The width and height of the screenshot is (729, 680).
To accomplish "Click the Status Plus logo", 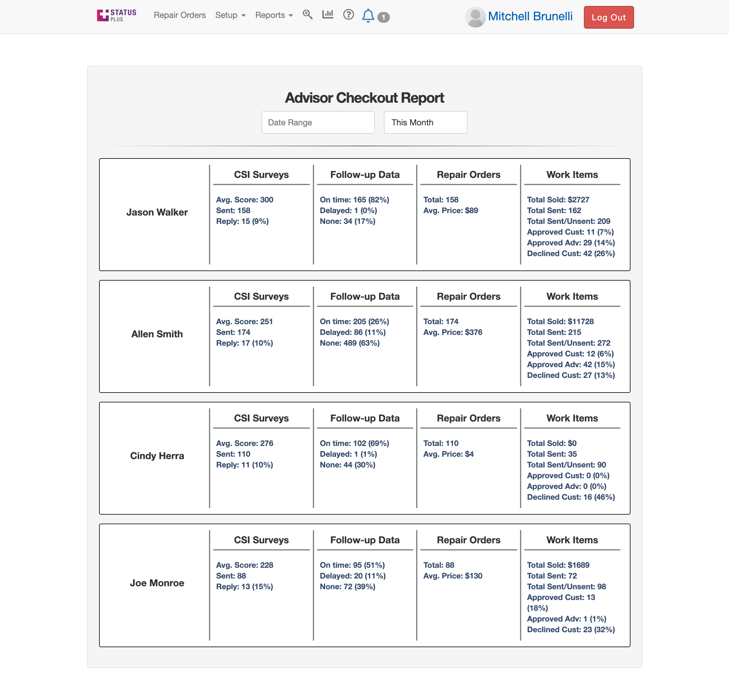I will 116,16.
